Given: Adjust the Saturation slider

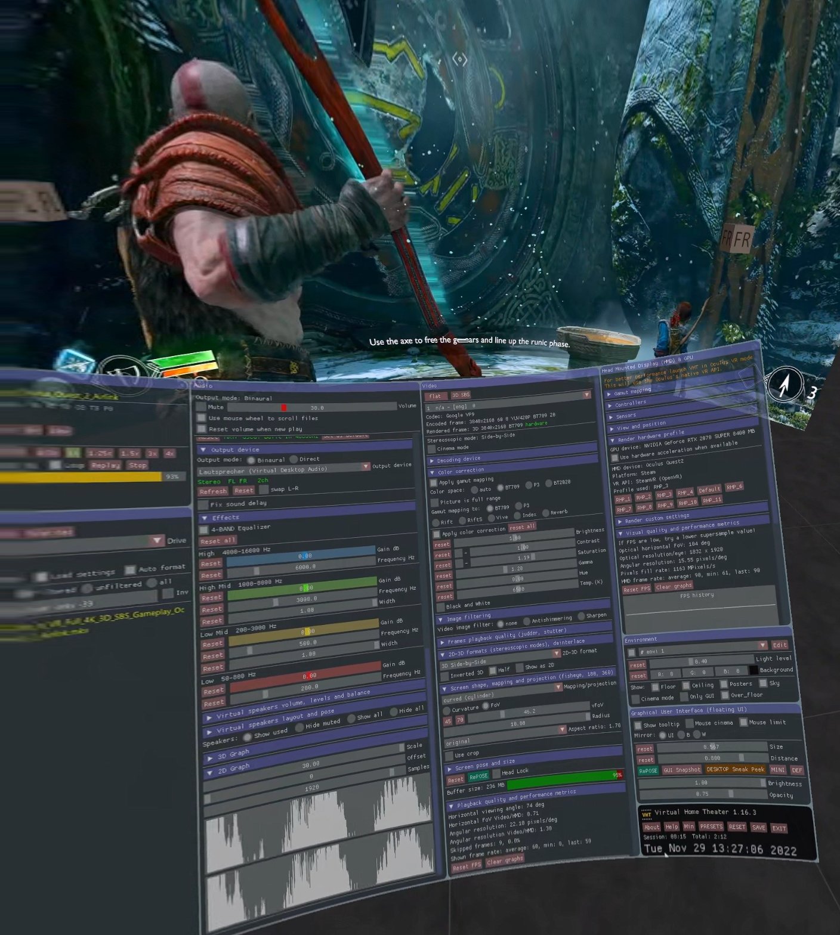Looking at the screenshot, I should pos(523,558).
